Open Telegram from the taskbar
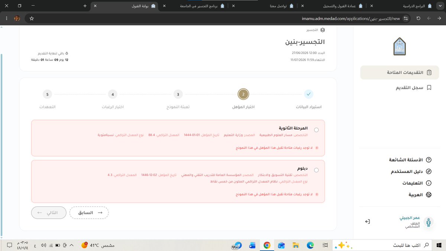 (237, 245)
